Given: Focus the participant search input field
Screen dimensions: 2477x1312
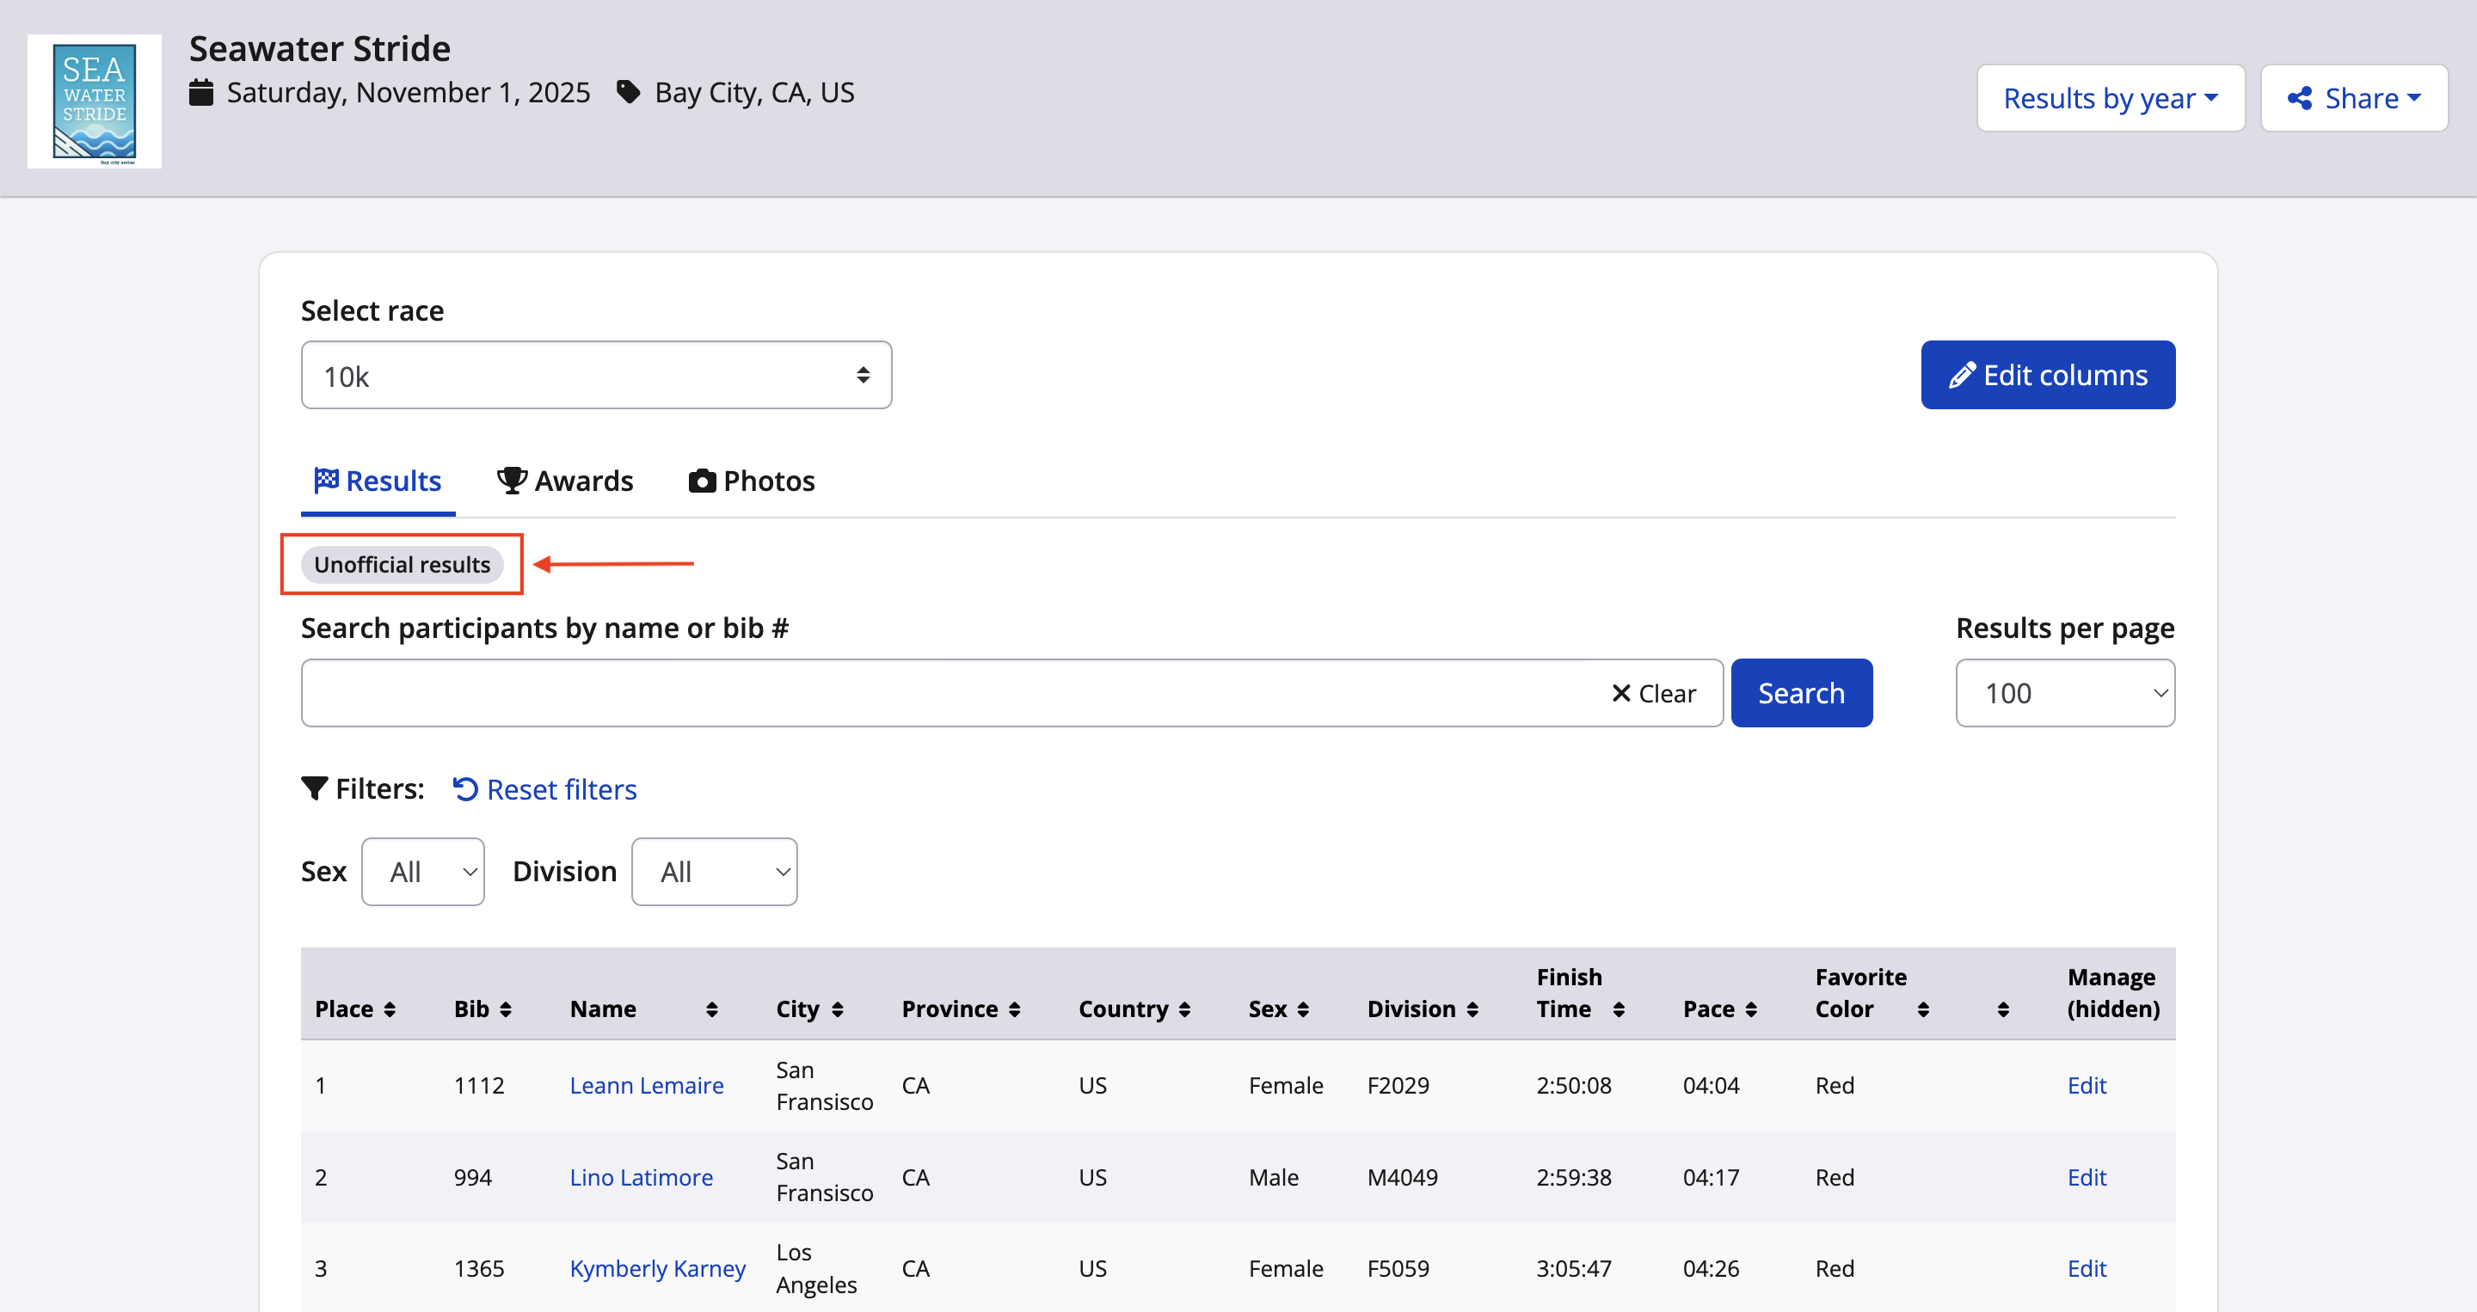Looking at the screenshot, I should (x=943, y=693).
